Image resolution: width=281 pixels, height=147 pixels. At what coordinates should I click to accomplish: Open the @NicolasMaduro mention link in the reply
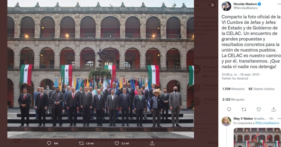267,123
